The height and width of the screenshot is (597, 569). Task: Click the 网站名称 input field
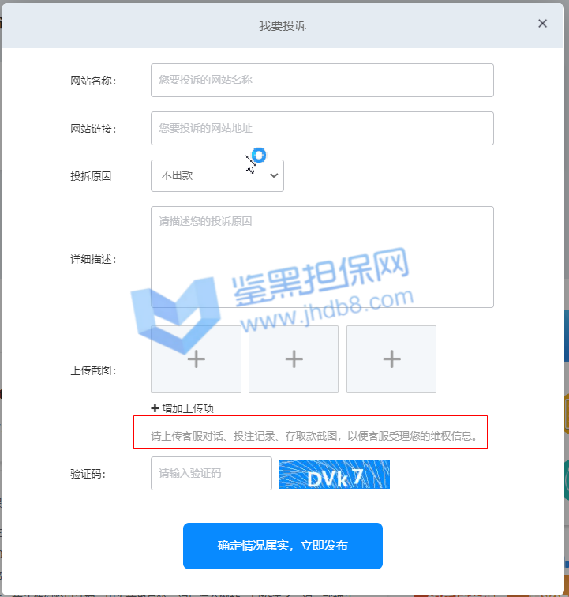coord(322,80)
